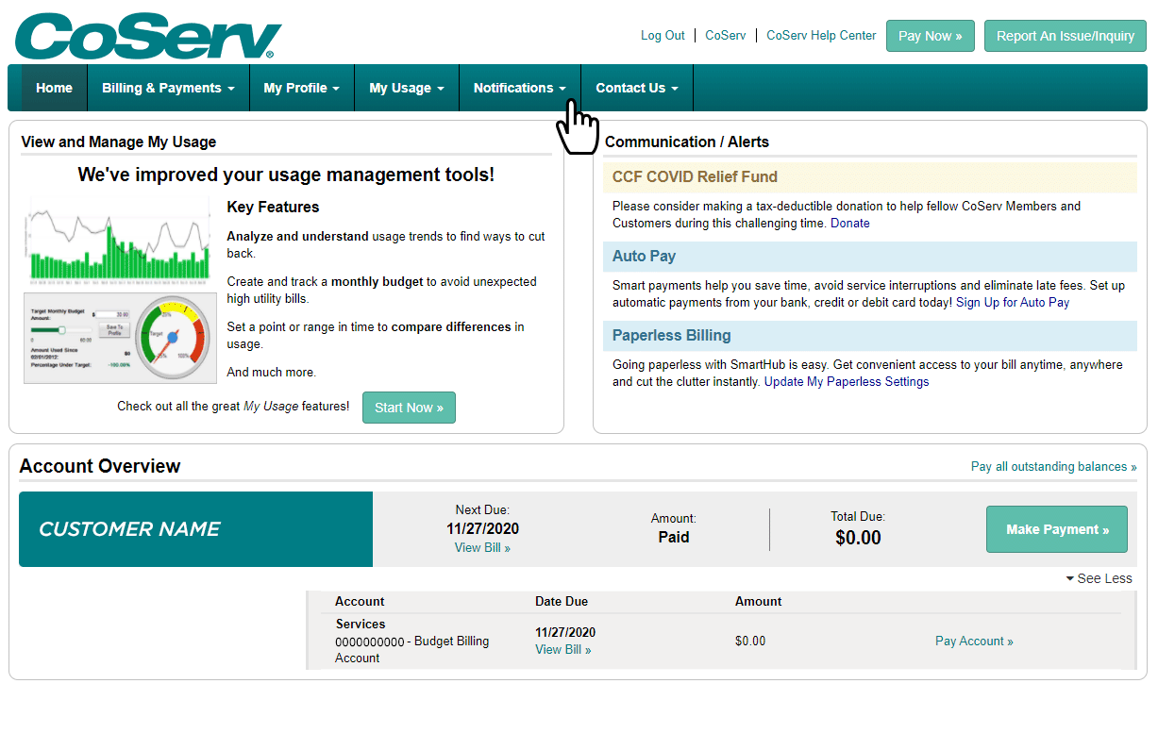Select the CUSTOMER NAME banner
This screenshot has height=750, width=1158.
195,529
